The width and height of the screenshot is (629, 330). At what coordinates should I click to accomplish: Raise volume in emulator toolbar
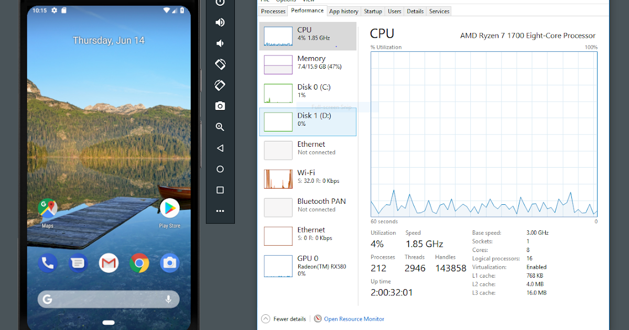click(x=220, y=22)
